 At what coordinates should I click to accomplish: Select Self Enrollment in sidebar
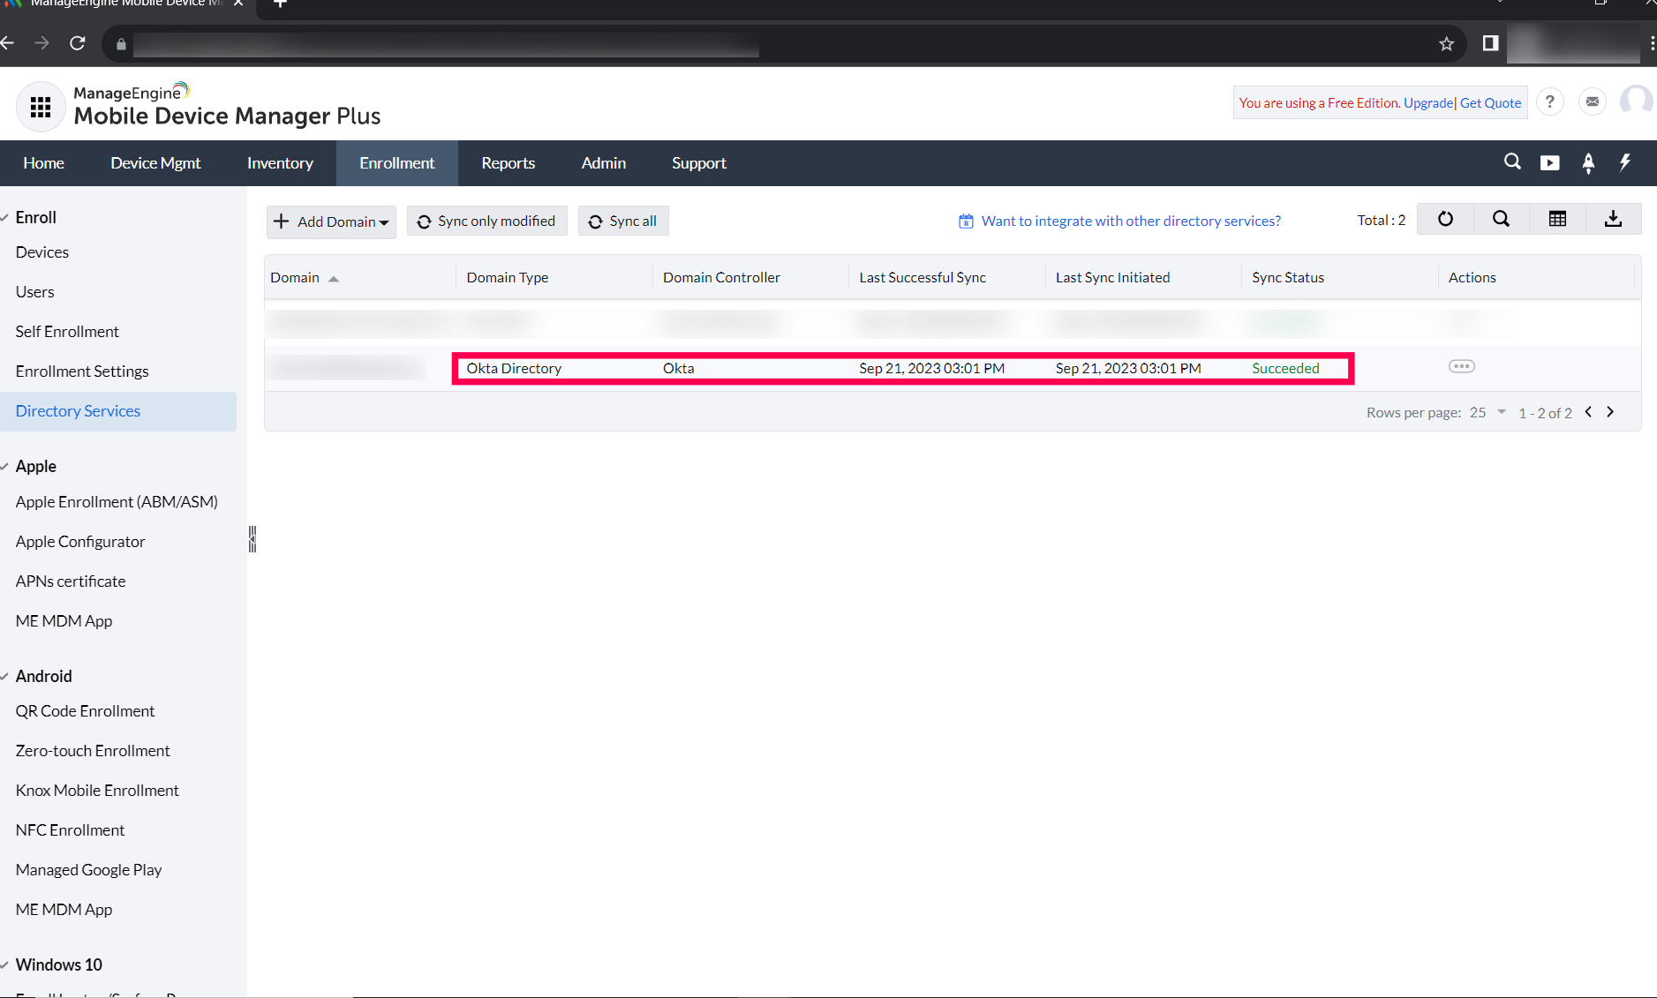coord(67,332)
